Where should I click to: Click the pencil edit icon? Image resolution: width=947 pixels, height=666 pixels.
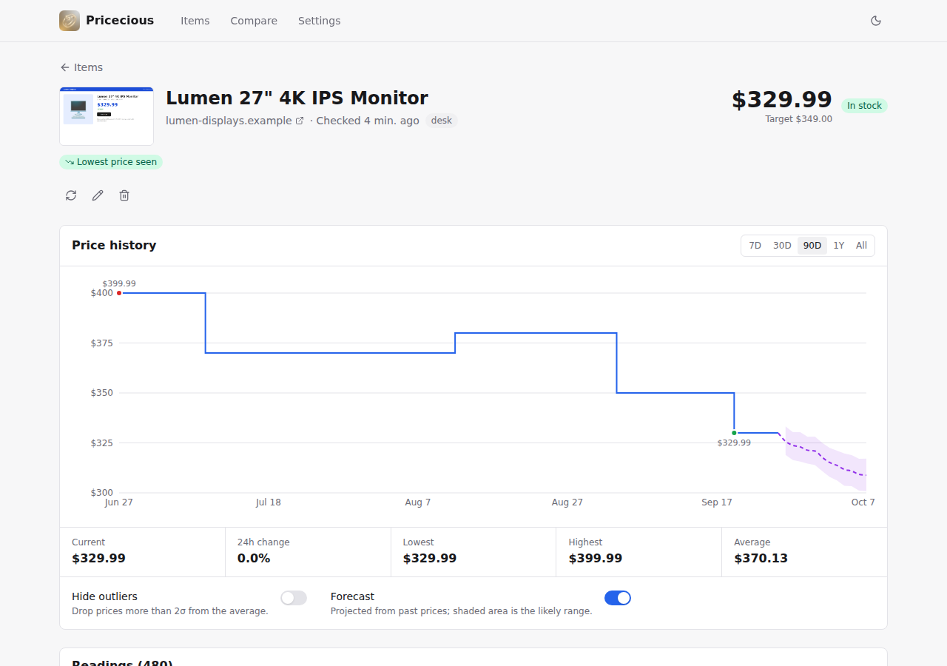(x=98, y=195)
